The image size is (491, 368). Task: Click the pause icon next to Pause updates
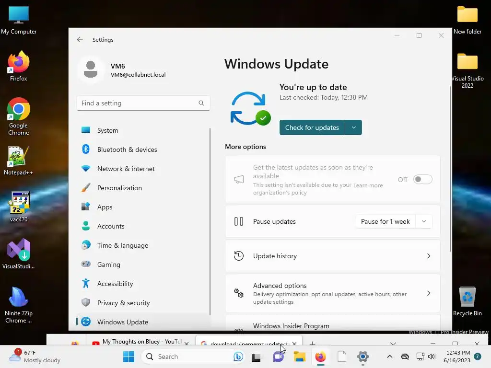pos(239,221)
